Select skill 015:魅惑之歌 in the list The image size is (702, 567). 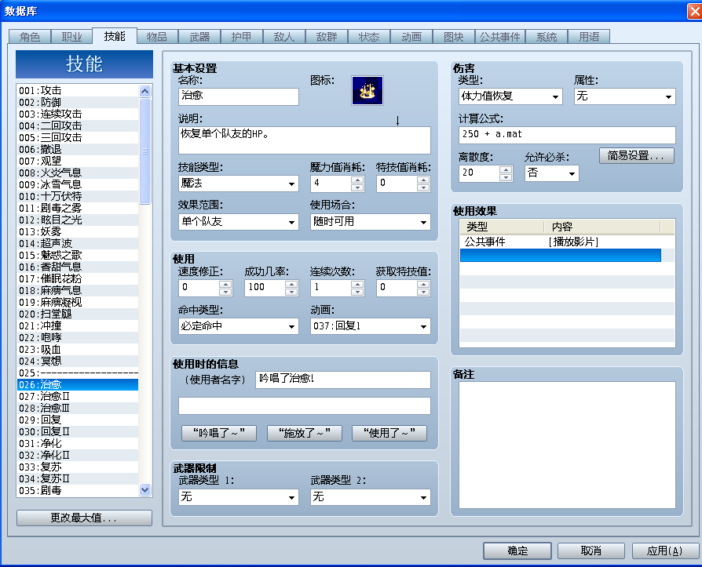tap(78, 256)
